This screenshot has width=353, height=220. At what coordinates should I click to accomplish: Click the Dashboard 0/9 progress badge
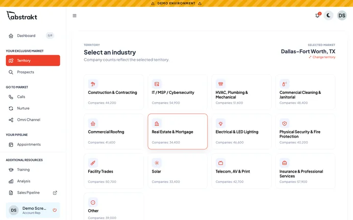click(x=50, y=36)
